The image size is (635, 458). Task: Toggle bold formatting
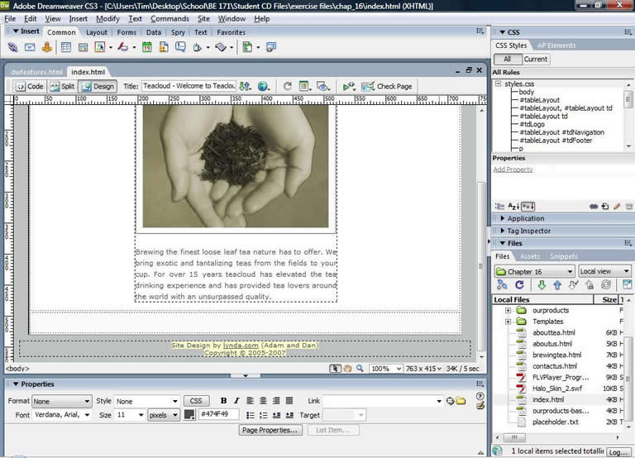(223, 401)
